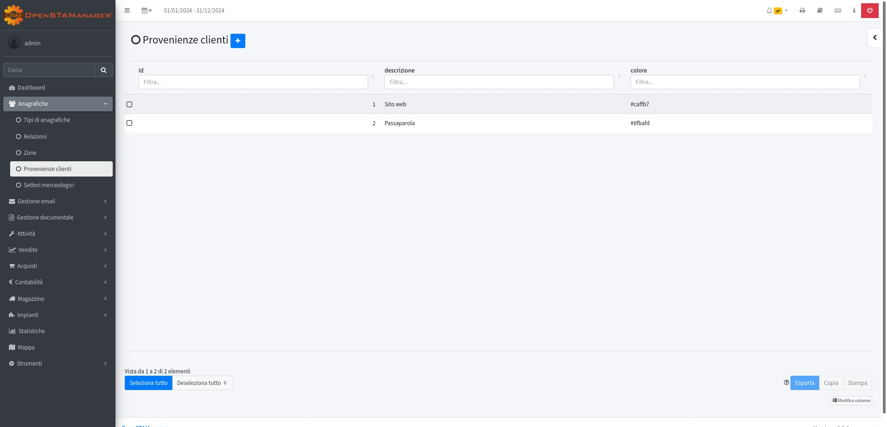Click the Seleziona tutto button

148,383
